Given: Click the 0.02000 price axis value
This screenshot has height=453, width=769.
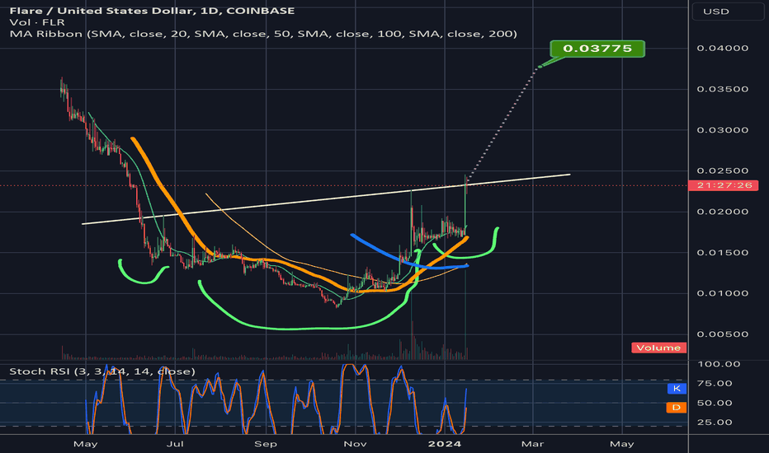Looking at the screenshot, I should click(723, 212).
